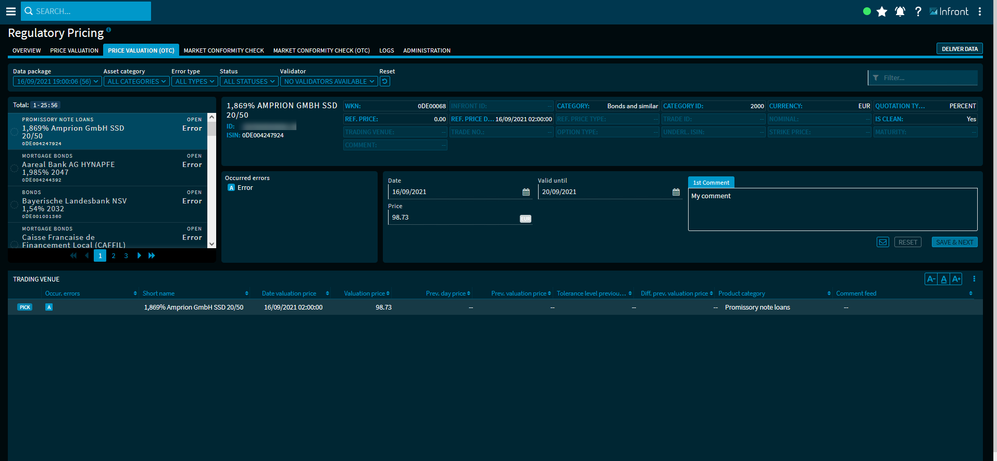Image resolution: width=997 pixels, height=461 pixels.
Task: Click the reset filters refresh icon
Action: click(385, 81)
